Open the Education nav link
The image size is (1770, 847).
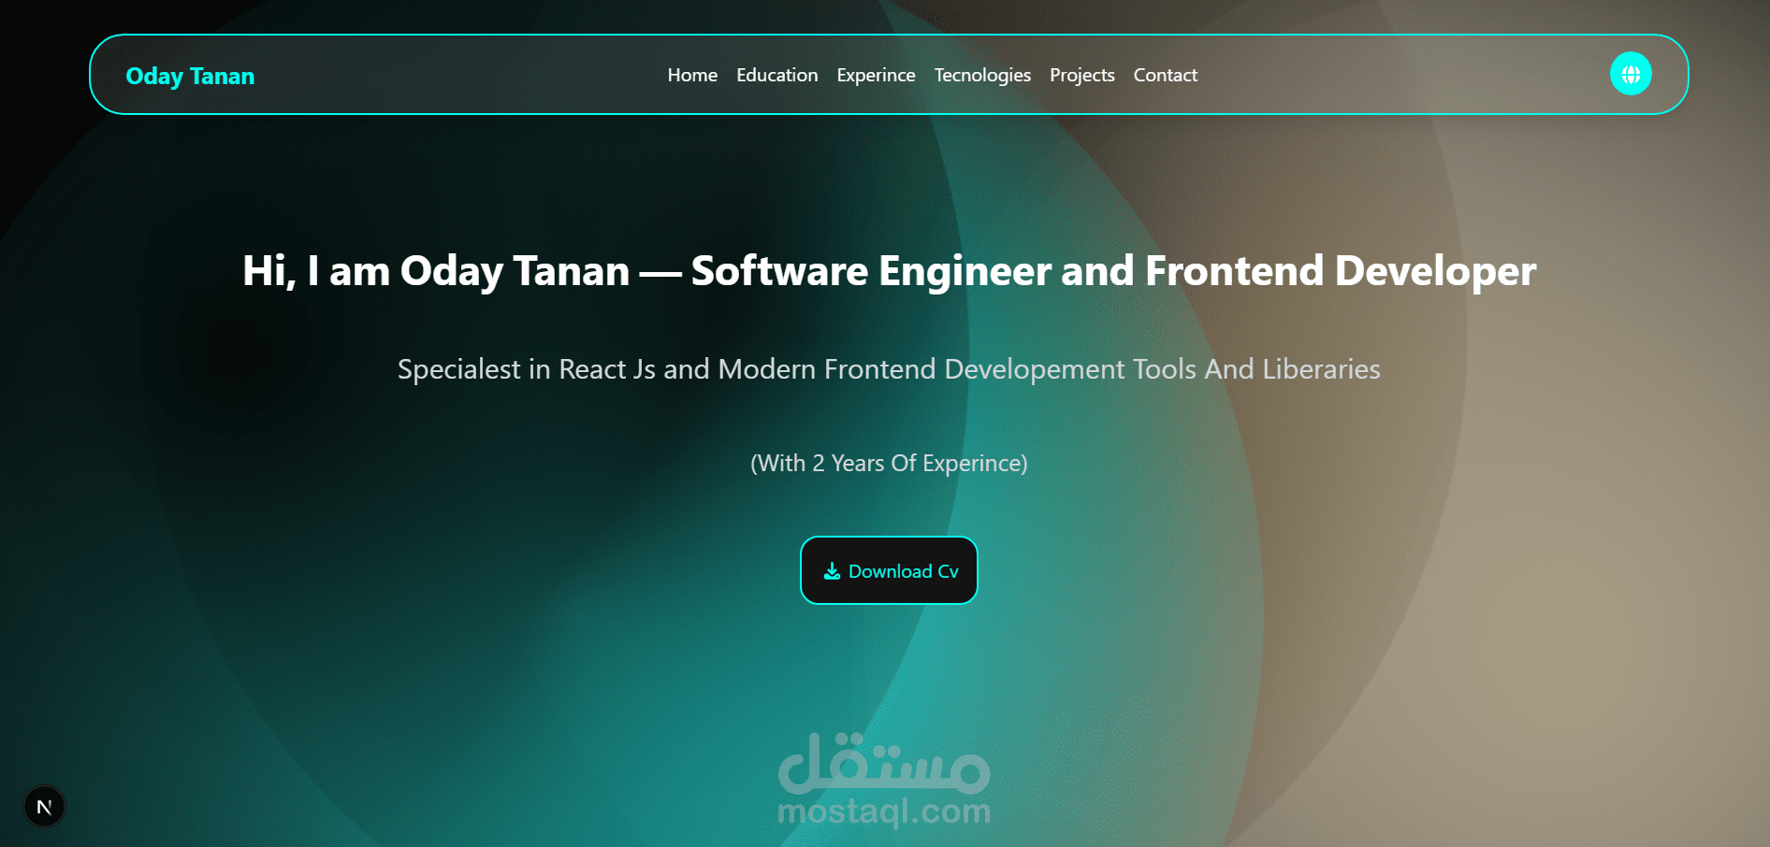[x=777, y=75]
